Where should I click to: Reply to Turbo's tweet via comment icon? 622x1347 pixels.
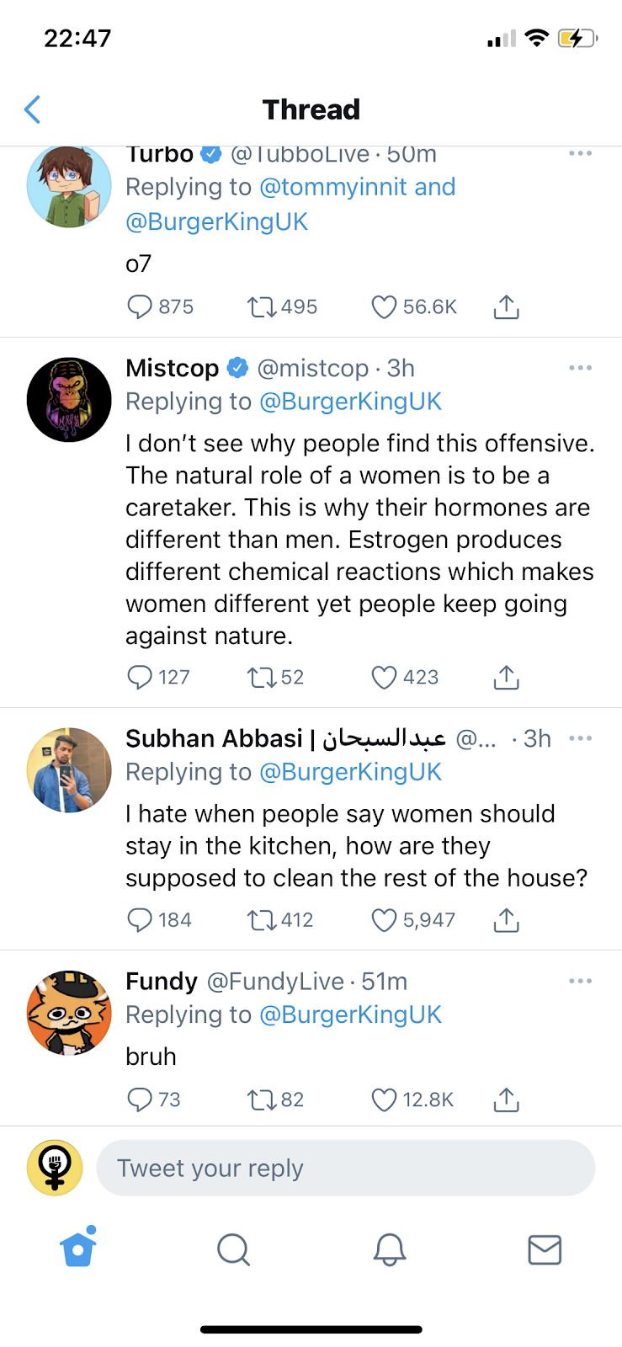click(139, 307)
